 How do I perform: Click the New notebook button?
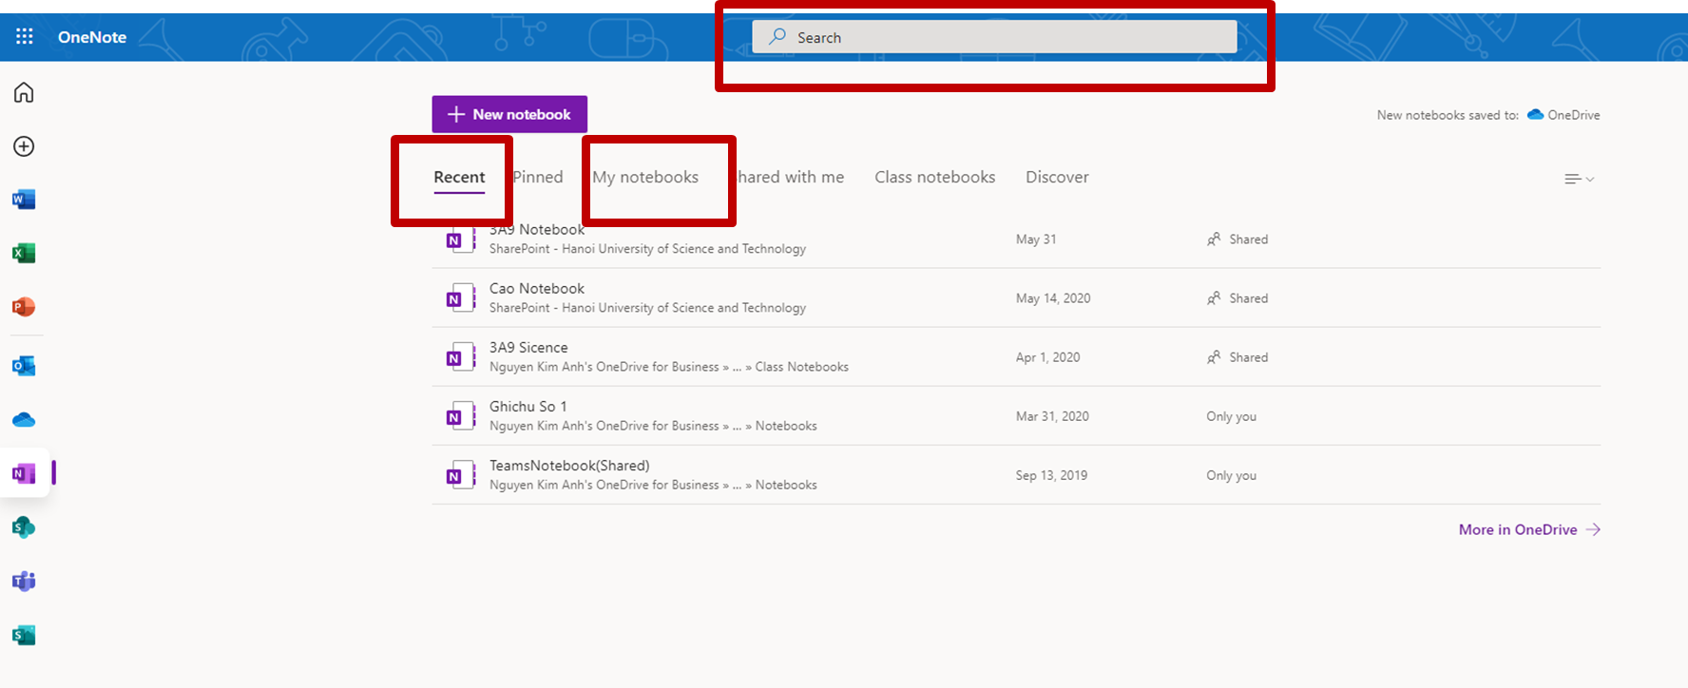click(509, 114)
